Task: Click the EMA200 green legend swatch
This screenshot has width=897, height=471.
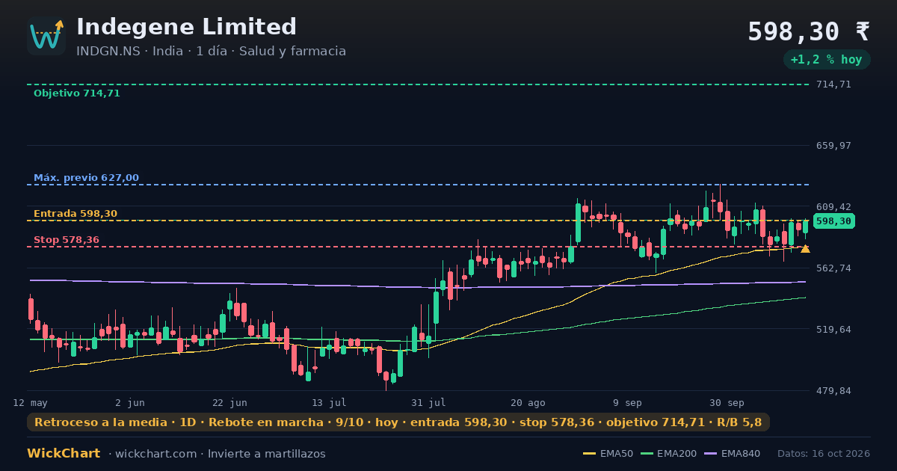Action: coord(647,454)
